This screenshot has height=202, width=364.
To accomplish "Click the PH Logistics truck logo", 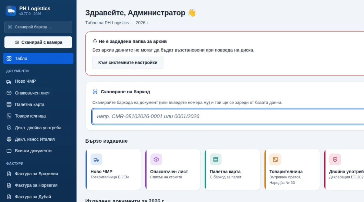I will pos(11,11).
